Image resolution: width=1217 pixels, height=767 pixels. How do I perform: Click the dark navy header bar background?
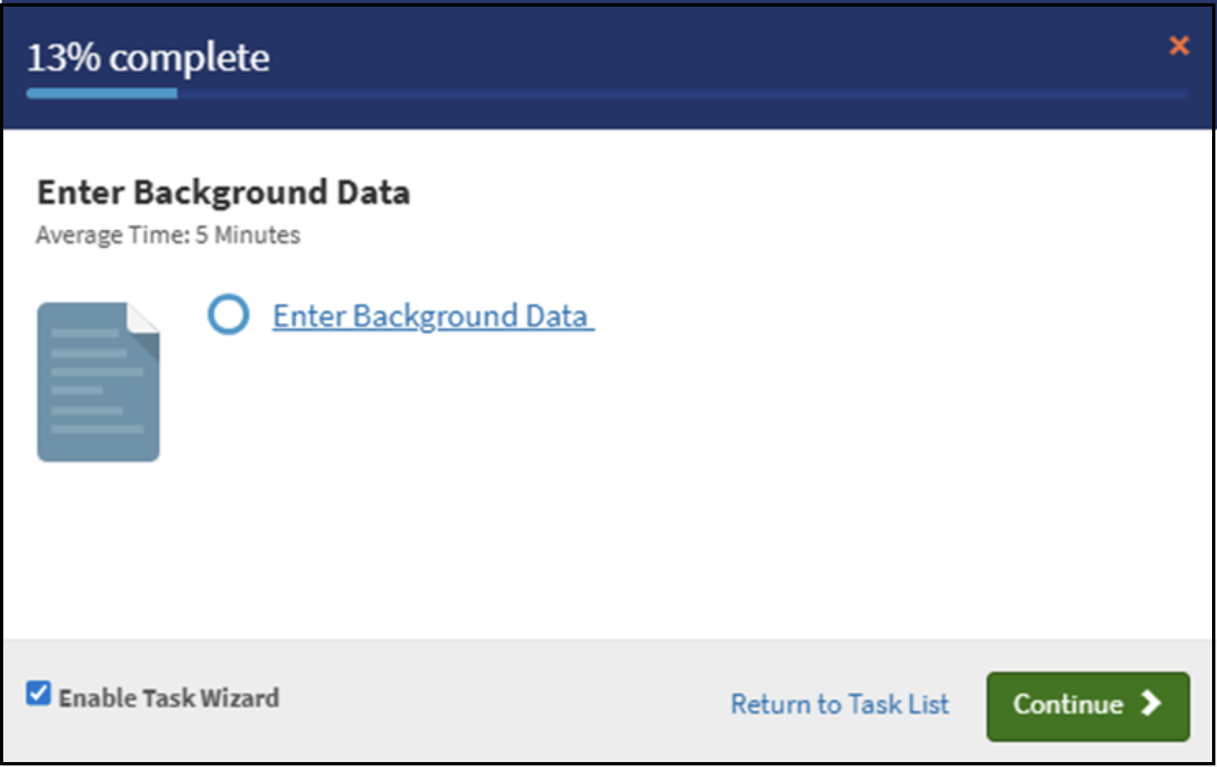point(657,49)
